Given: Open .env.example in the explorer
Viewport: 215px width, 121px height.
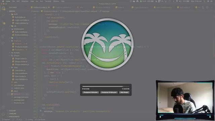Looking at the screenshot, I should coord(19,85).
